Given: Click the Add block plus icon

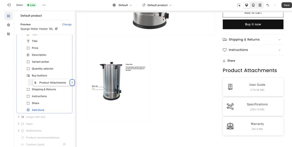Looking at the screenshot, I should [x=28, y=110].
